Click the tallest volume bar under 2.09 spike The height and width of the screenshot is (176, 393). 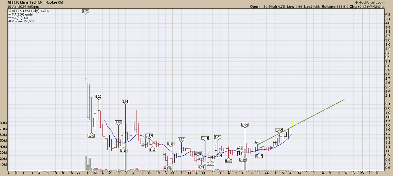point(126,147)
